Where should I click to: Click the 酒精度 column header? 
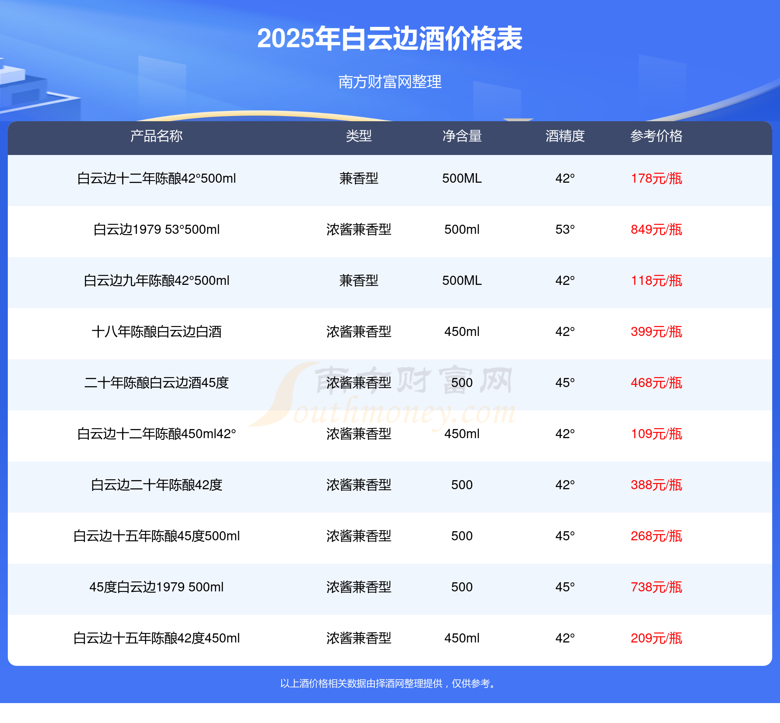tap(565, 136)
